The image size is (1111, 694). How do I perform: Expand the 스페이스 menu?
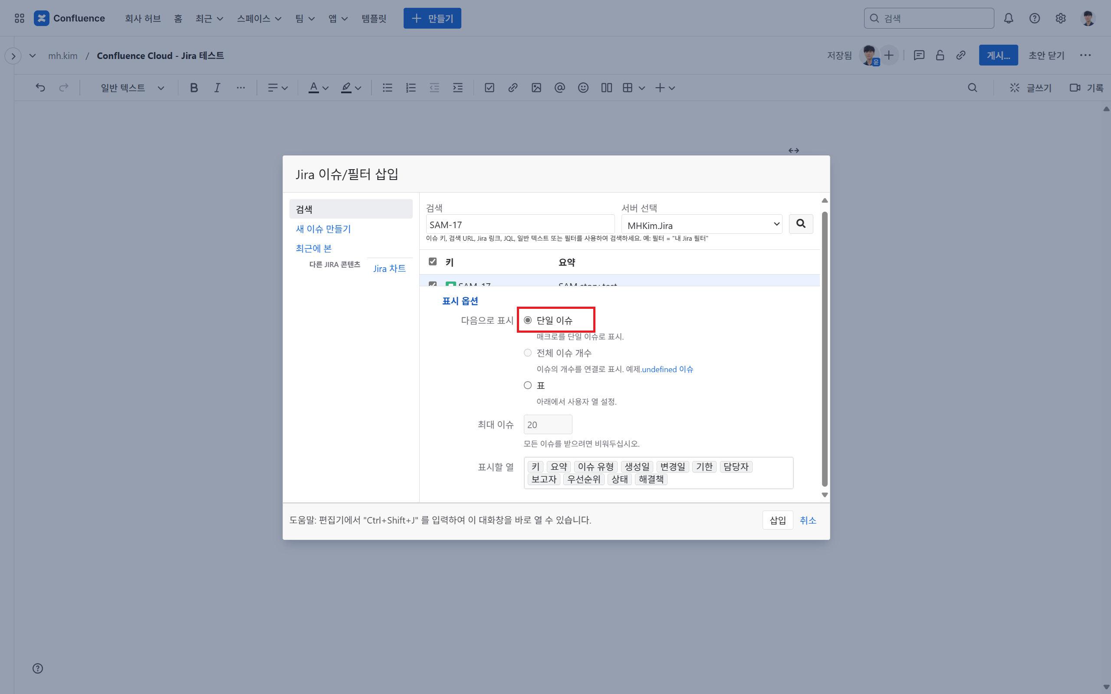pyautogui.click(x=259, y=18)
